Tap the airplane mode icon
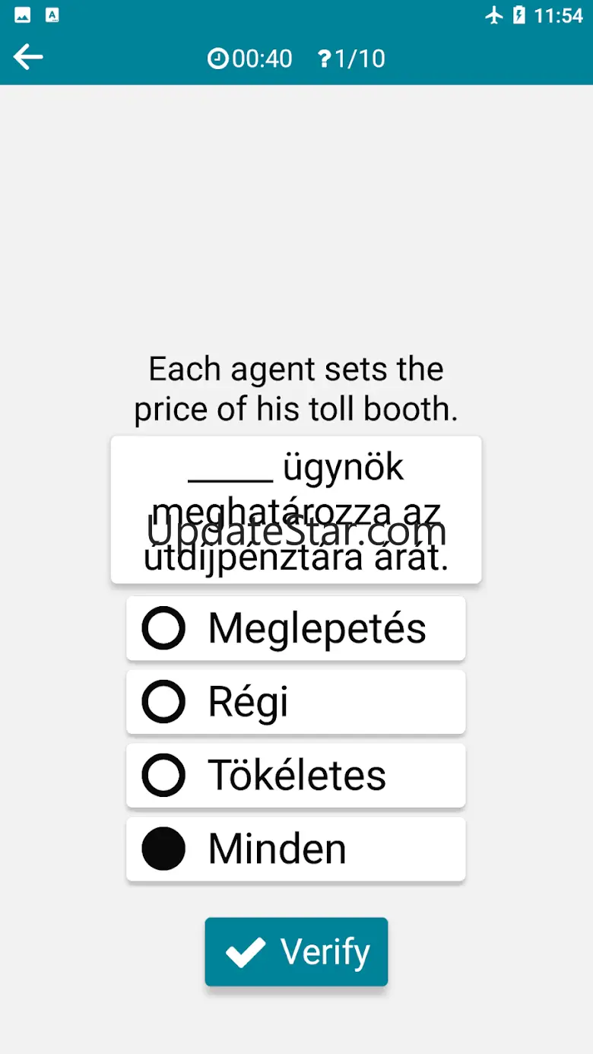This screenshot has width=593, height=1054. (494, 15)
